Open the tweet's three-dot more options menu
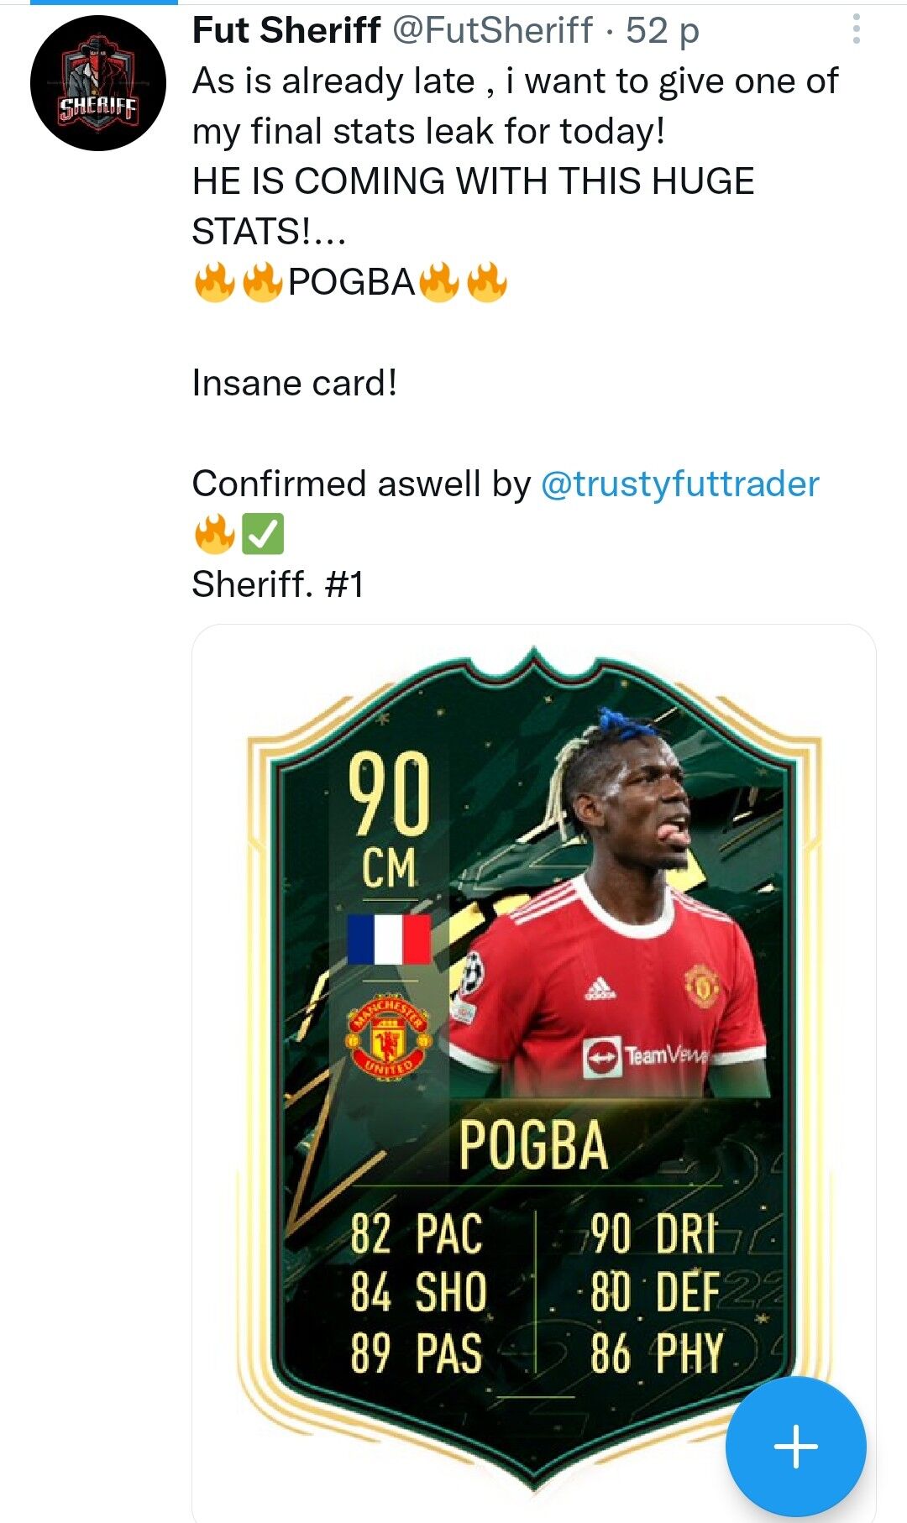The width and height of the screenshot is (907, 1523). click(856, 29)
